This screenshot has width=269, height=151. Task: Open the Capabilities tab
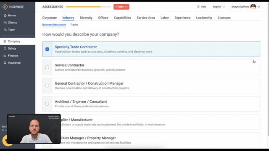point(122,18)
